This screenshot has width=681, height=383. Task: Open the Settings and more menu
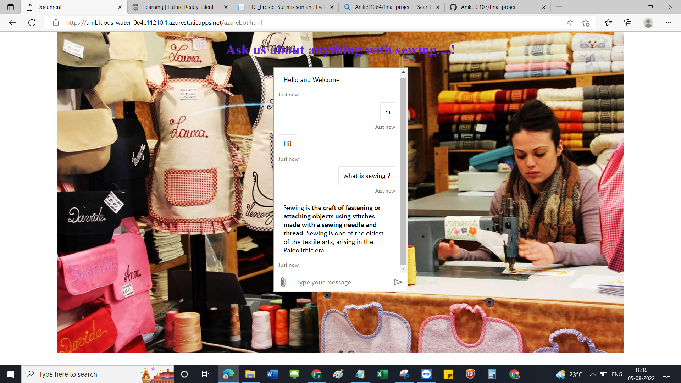pos(669,23)
